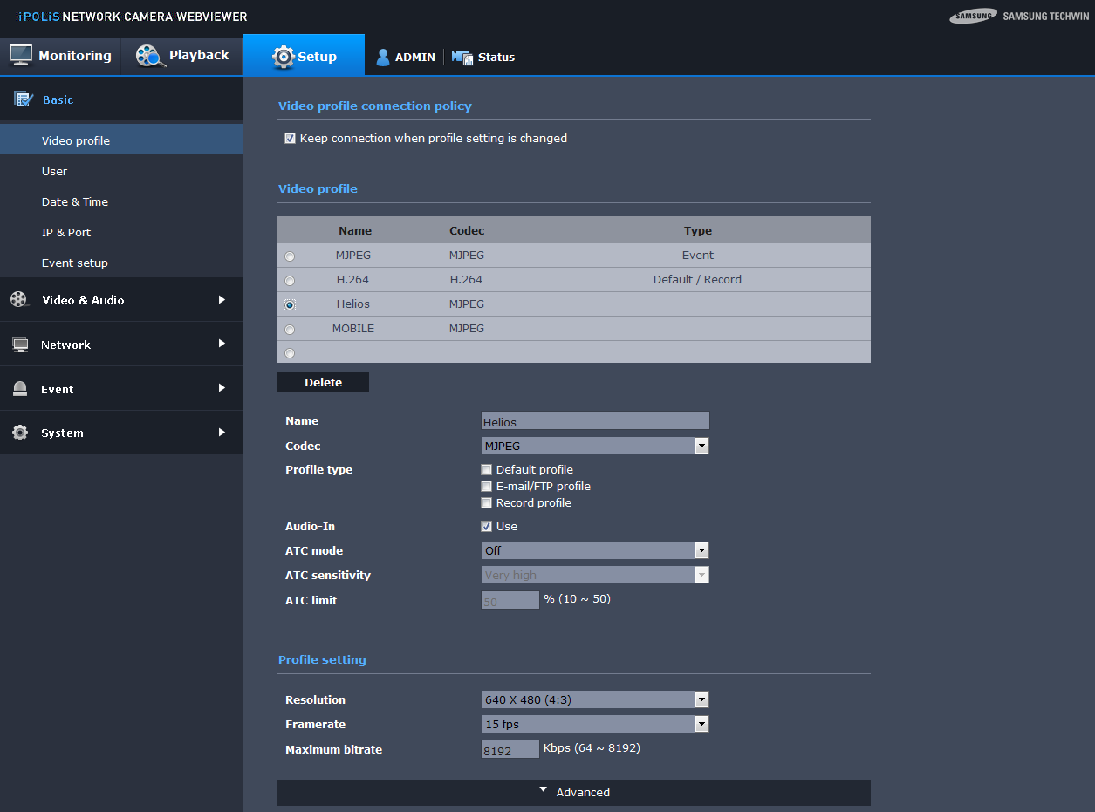Select the H.264 profile radio button
This screenshot has width=1095, height=812.
290,280
